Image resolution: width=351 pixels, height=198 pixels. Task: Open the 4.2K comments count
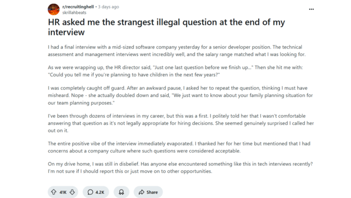pyautogui.click(x=100, y=192)
